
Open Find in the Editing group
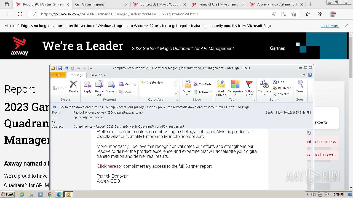point(279,82)
